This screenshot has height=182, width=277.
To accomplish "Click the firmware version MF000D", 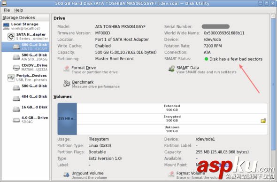I will coord(102,33).
